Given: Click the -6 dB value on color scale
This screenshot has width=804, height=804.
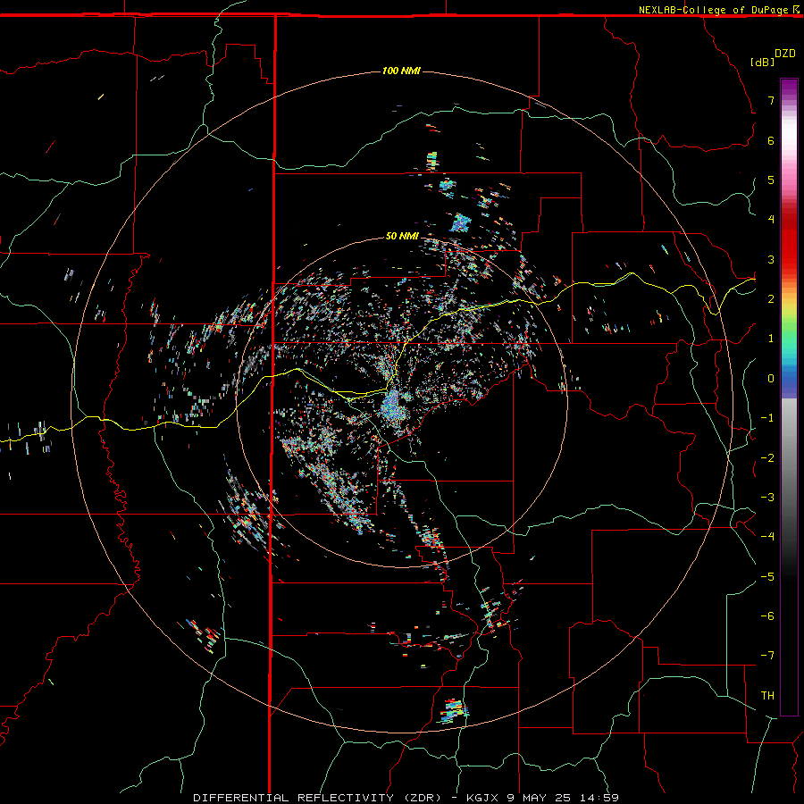Looking at the screenshot, I should pyautogui.click(x=767, y=616).
